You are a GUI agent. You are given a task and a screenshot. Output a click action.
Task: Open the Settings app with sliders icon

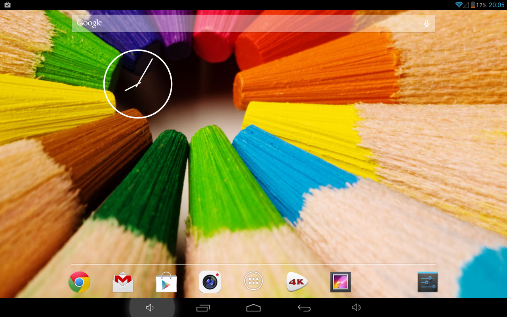tap(428, 282)
